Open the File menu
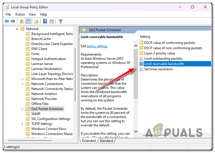Image resolution: width=215 pixels, height=153 pixels. pos(8,14)
